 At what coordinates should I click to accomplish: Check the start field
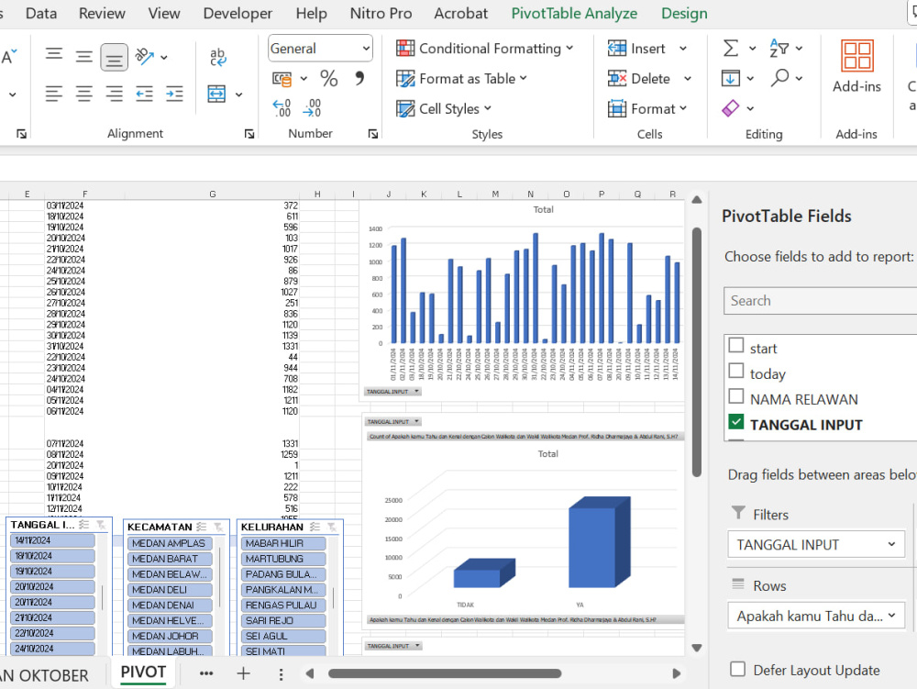[736, 346]
